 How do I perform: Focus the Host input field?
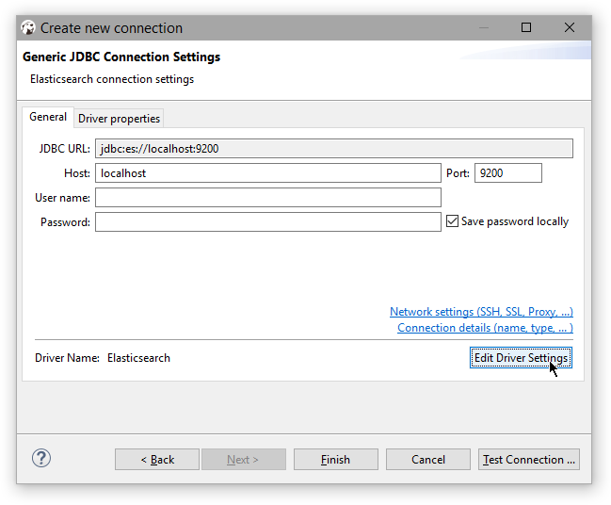point(267,173)
